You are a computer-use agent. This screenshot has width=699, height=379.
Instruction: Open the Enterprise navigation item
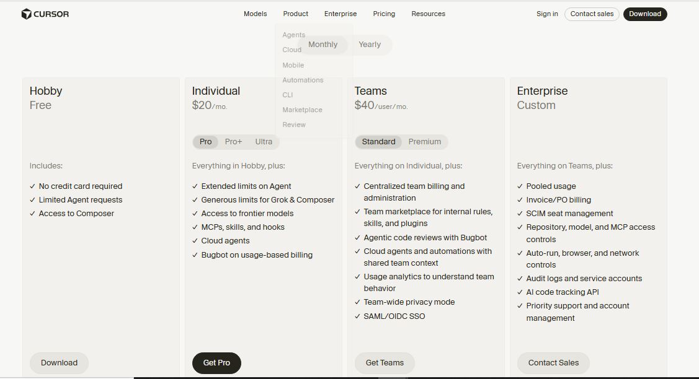(341, 14)
